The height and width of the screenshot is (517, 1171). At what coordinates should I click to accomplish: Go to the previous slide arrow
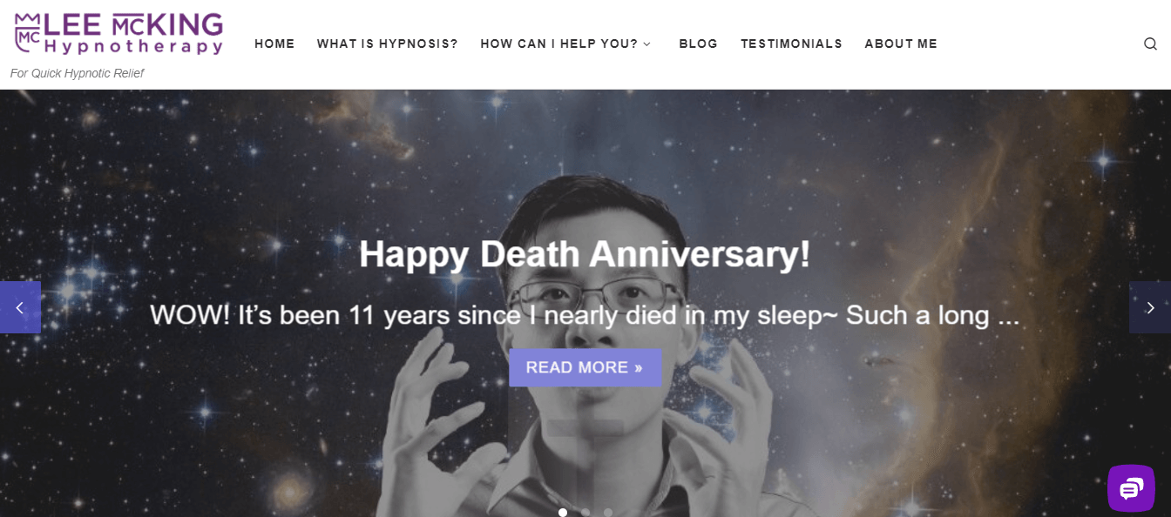tap(20, 307)
